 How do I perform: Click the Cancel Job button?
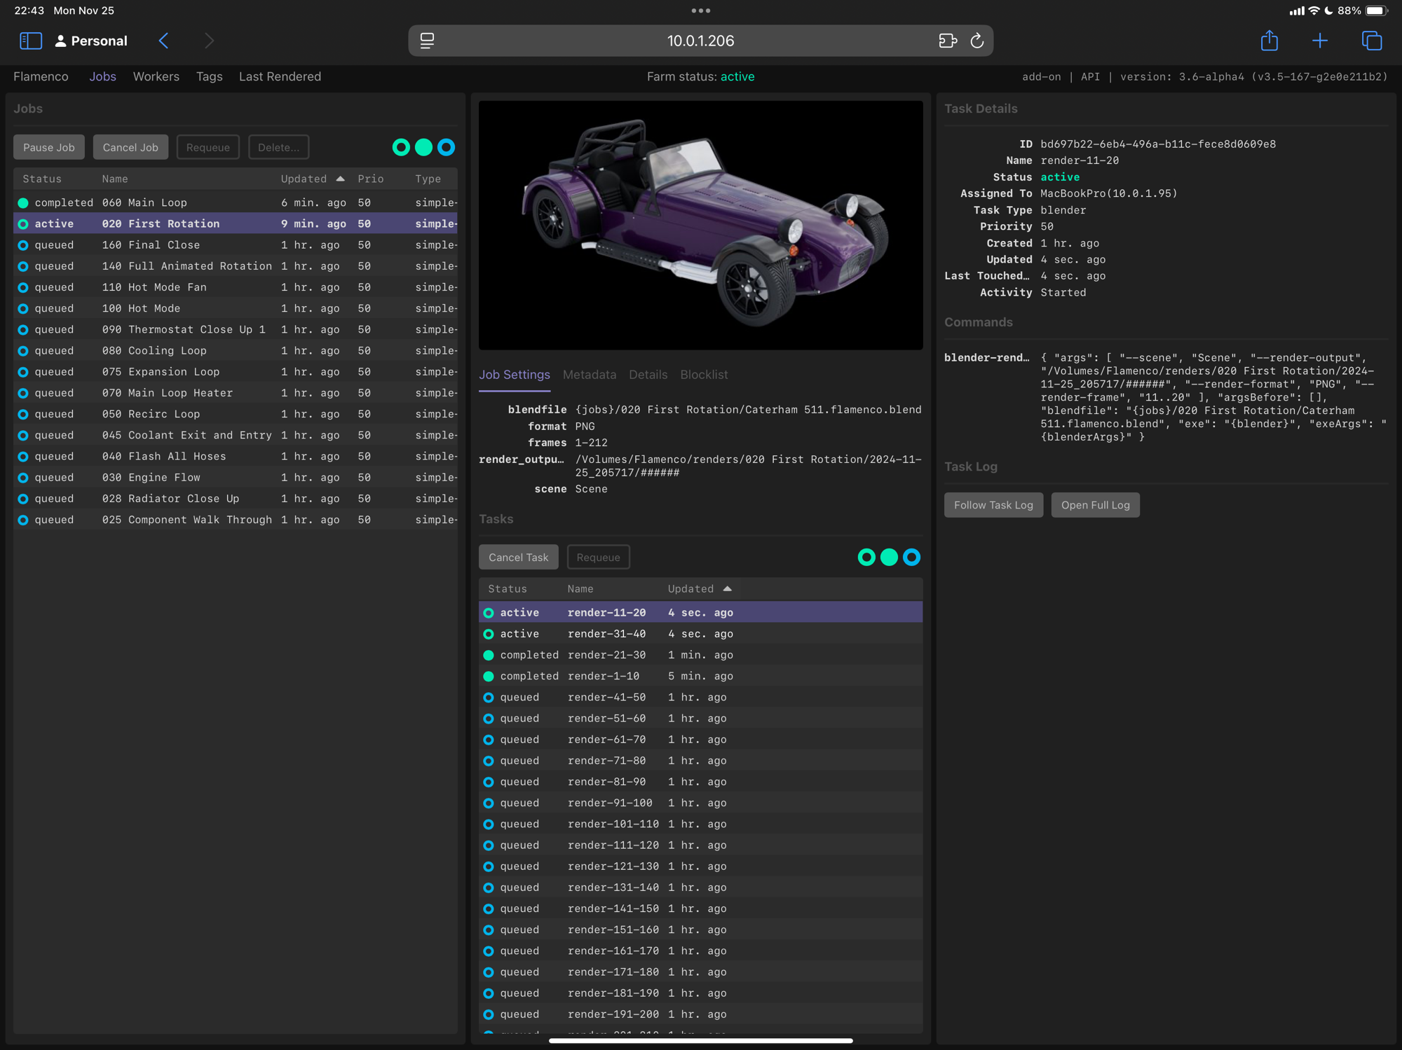(130, 147)
